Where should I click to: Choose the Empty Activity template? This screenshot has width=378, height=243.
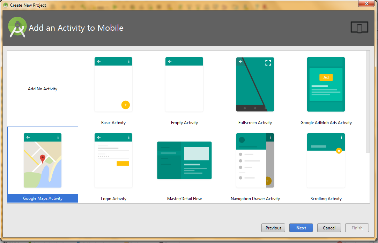184,84
